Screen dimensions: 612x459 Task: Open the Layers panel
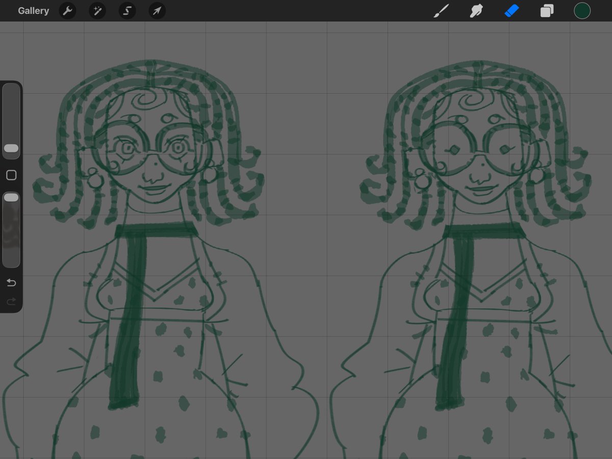click(x=547, y=11)
